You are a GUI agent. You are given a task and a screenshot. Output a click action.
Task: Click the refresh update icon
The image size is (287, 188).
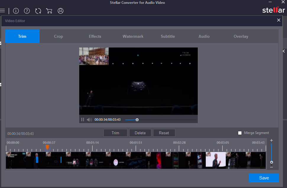click(38, 11)
